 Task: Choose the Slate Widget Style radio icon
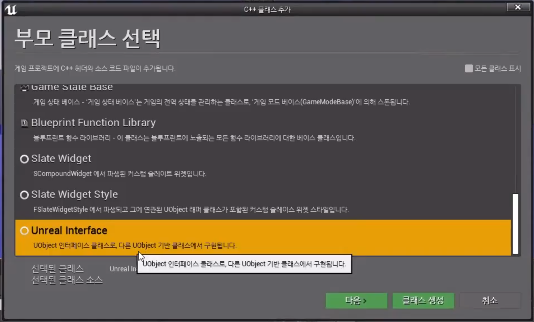24,195
